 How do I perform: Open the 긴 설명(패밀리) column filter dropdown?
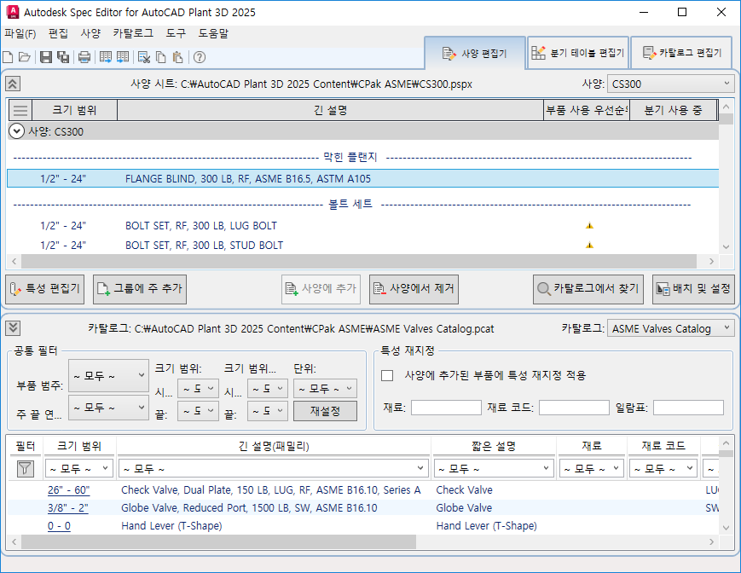pos(273,469)
